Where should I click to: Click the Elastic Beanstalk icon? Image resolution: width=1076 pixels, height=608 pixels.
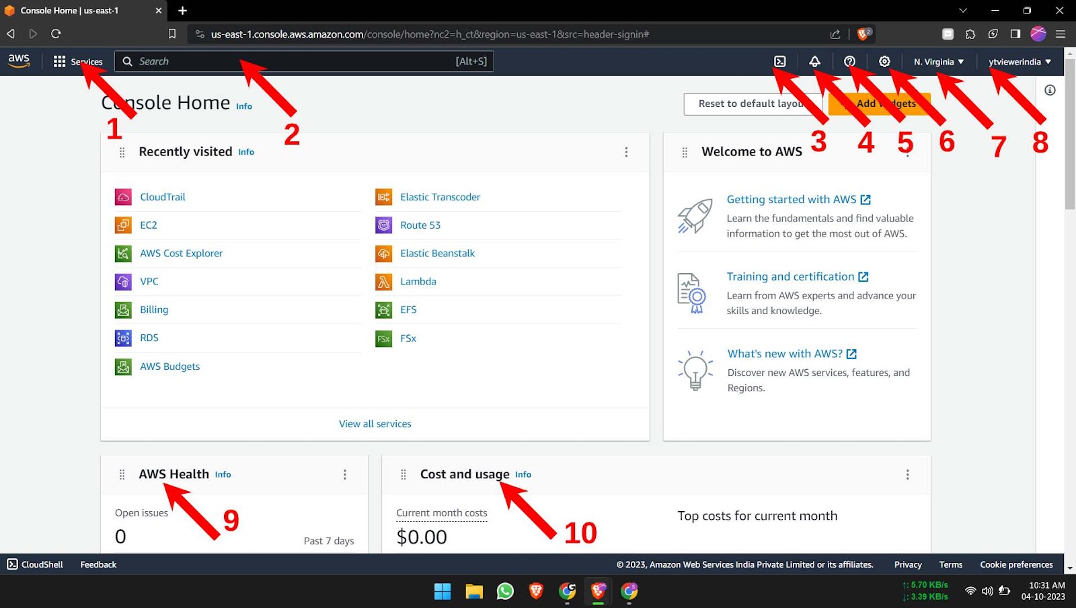(x=383, y=254)
